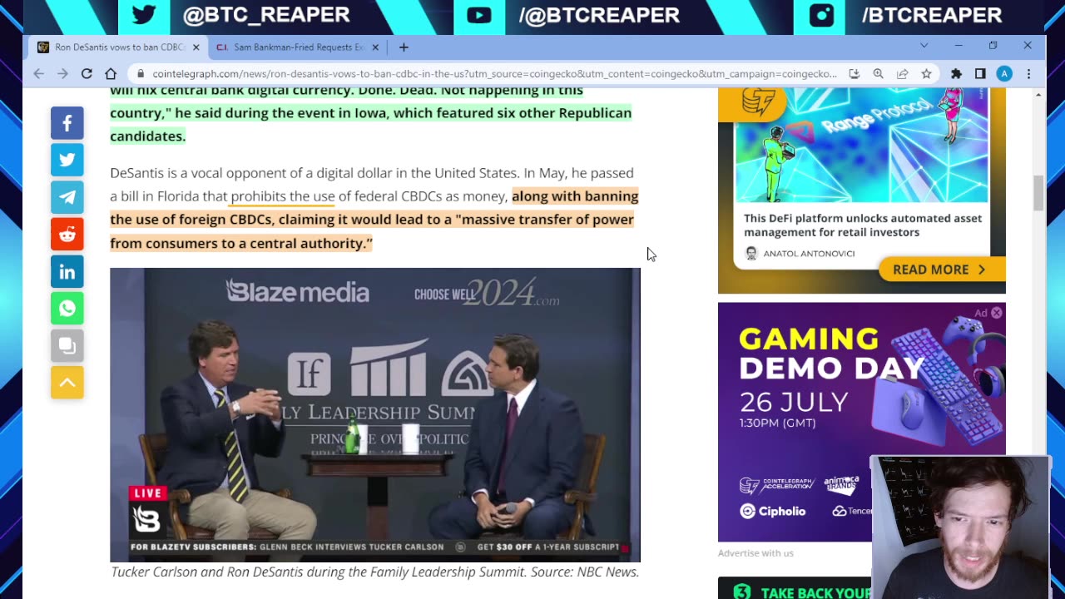This screenshot has height=599, width=1065.
Task: Click the site lock icon in address bar
Action: click(x=141, y=74)
